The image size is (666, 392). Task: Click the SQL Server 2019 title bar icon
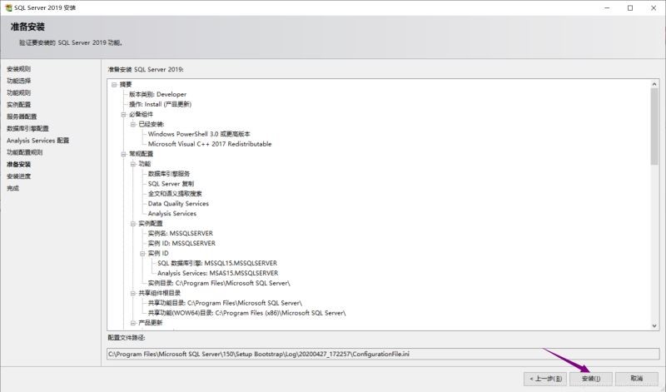point(7,7)
